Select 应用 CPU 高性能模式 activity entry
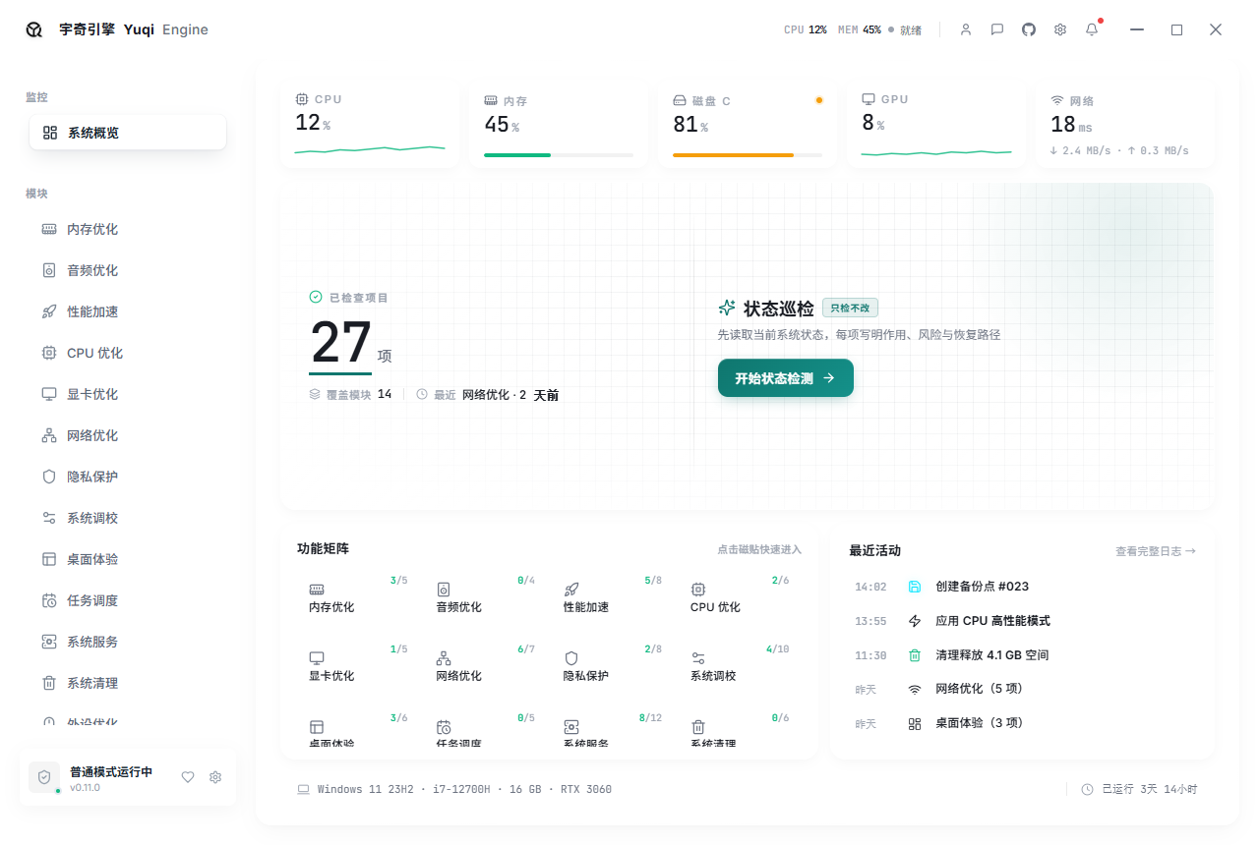 pos(1023,621)
